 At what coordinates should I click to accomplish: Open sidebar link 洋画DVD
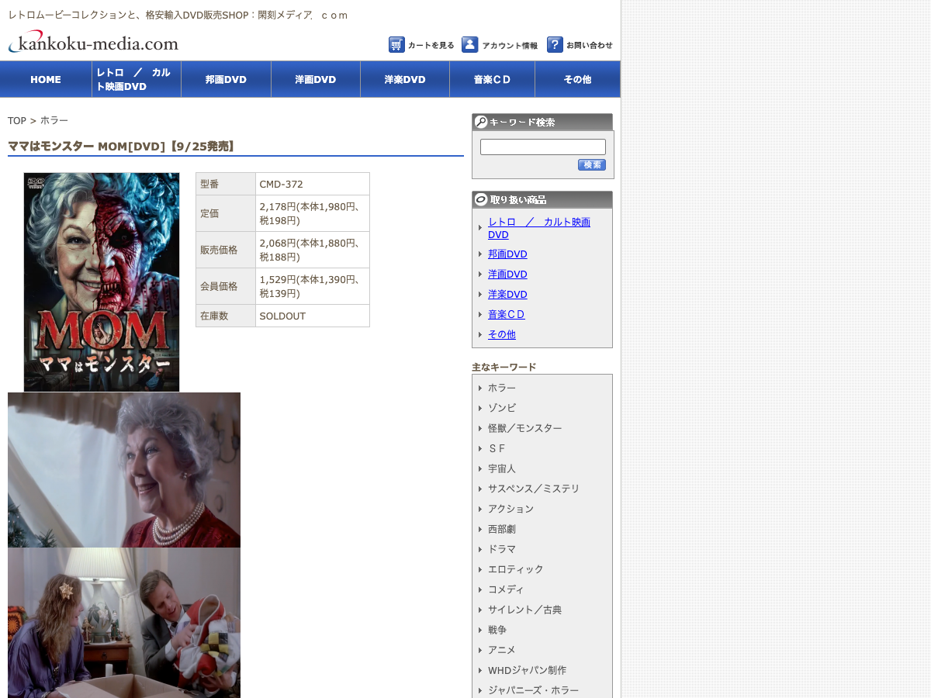pos(507,275)
